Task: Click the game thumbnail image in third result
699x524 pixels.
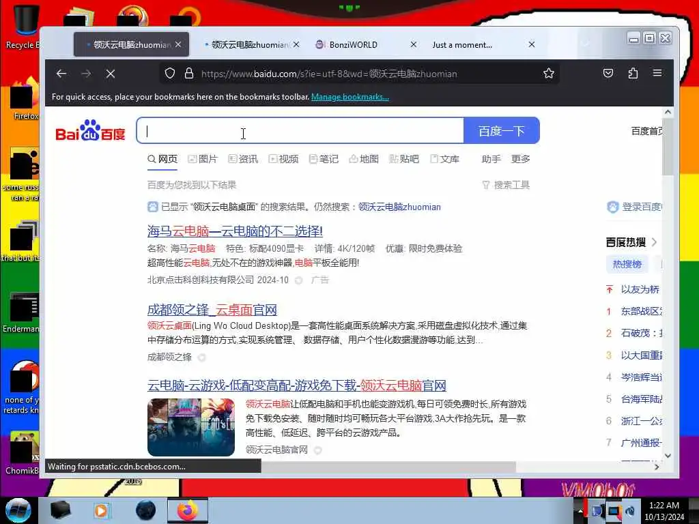Action: (191, 427)
